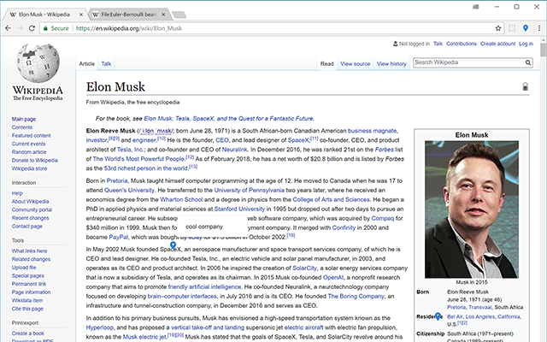Open the Wikipedia store link
Image resolution: width=547 pixels, height=342 pixels.
(29, 168)
